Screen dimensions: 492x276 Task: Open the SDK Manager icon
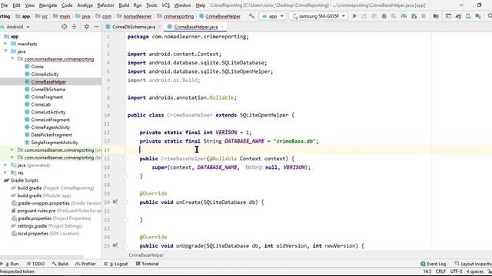[x=478, y=16]
